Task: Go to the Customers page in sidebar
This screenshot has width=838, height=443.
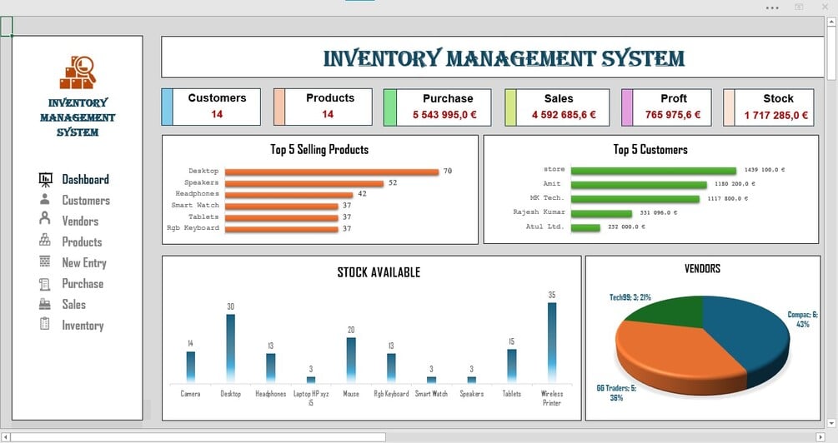Action: (86, 200)
